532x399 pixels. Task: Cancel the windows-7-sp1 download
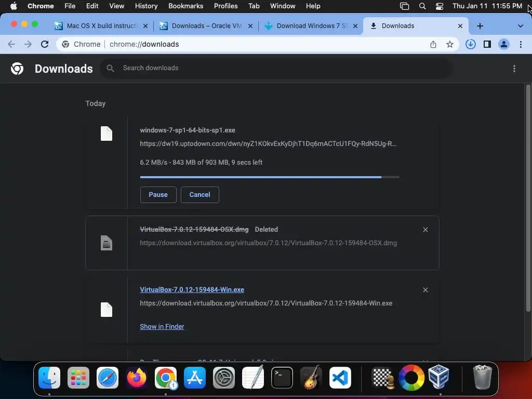[x=200, y=195]
